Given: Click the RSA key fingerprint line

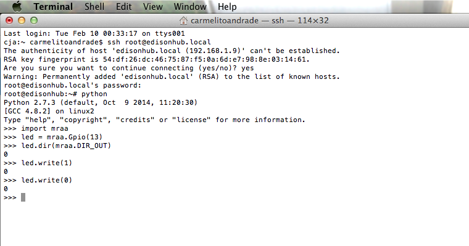Looking at the screenshot, I should pyautogui.click(x=156, y=59).
